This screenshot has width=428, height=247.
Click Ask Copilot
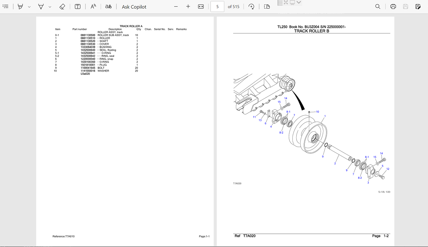tap(134, 7)
